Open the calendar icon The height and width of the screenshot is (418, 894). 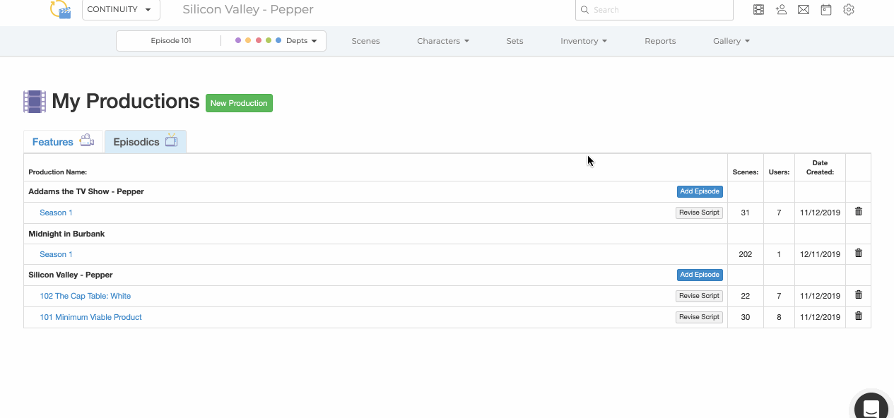tap(826, 10)
